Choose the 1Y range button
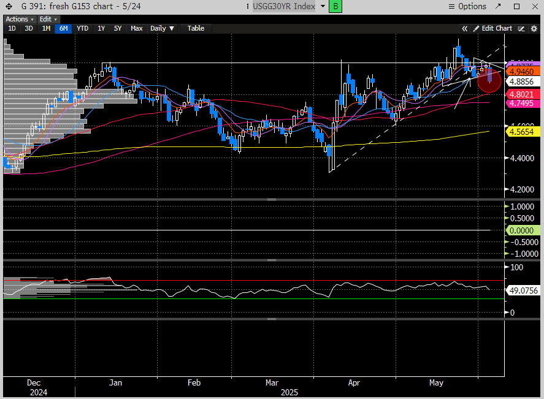Viewport: 544px width, 399px height. tap(101, 28)
